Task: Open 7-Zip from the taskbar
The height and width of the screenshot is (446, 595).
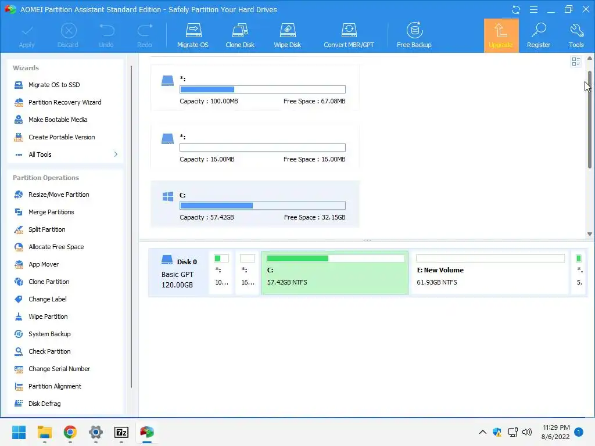Action: click(x=121, y=432)
